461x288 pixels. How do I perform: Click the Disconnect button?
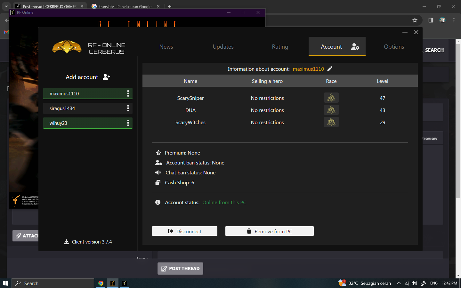coord(185,231)
